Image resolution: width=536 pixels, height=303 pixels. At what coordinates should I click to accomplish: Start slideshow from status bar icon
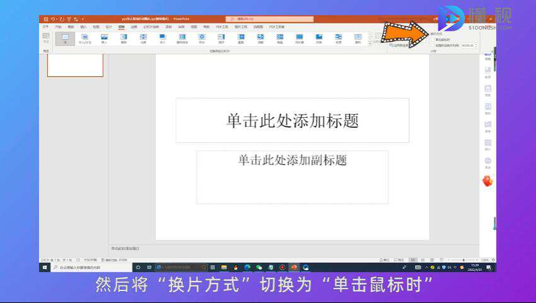(441, 260)
